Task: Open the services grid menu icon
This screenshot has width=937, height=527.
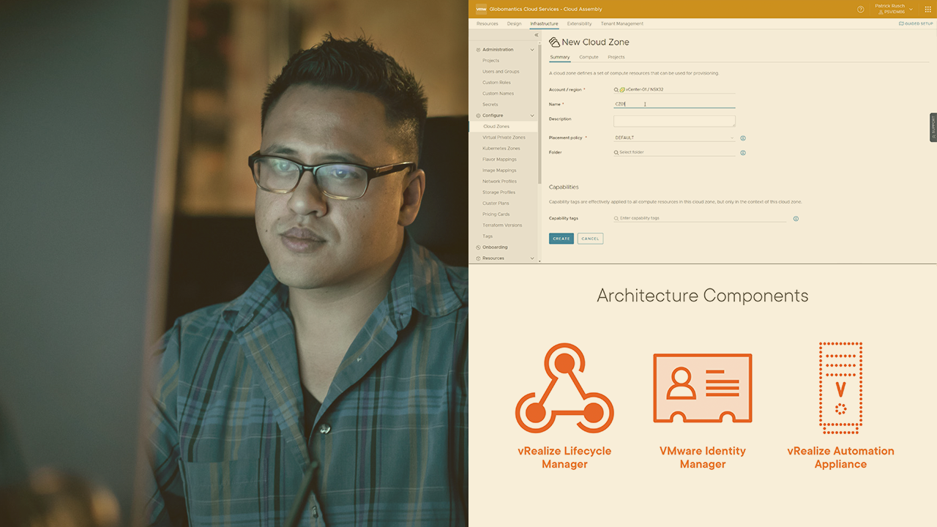Action: coord(928,9)
